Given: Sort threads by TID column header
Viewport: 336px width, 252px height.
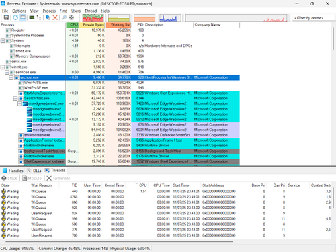Looking at the screenshot, I should 69,185.
